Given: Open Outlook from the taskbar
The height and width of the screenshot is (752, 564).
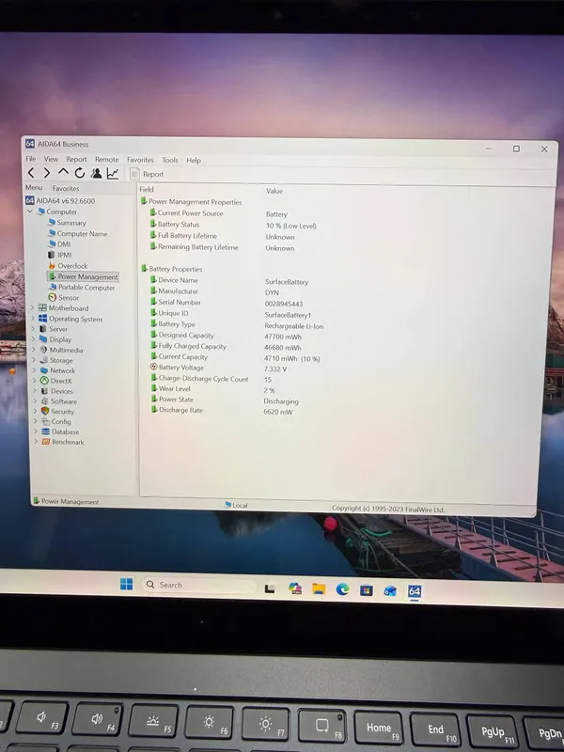Looking at the screenshot, I should (390, 591).
